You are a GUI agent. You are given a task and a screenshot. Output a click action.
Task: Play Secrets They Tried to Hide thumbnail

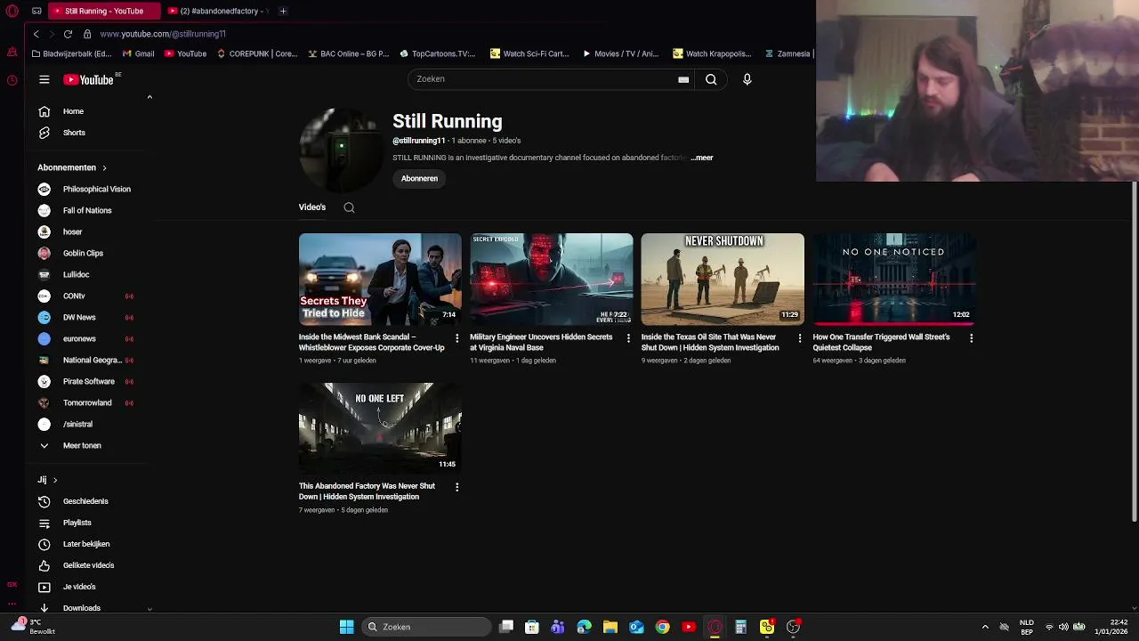380,279
